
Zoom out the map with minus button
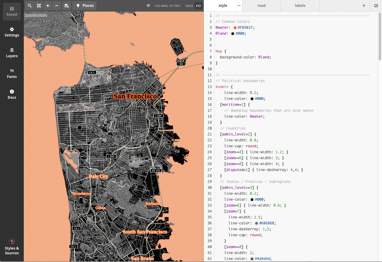tap(56, 6)
